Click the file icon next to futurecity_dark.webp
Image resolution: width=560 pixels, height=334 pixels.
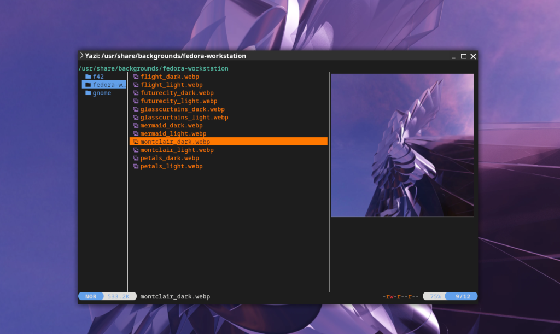pyautogui.click(x=136, y=93)
